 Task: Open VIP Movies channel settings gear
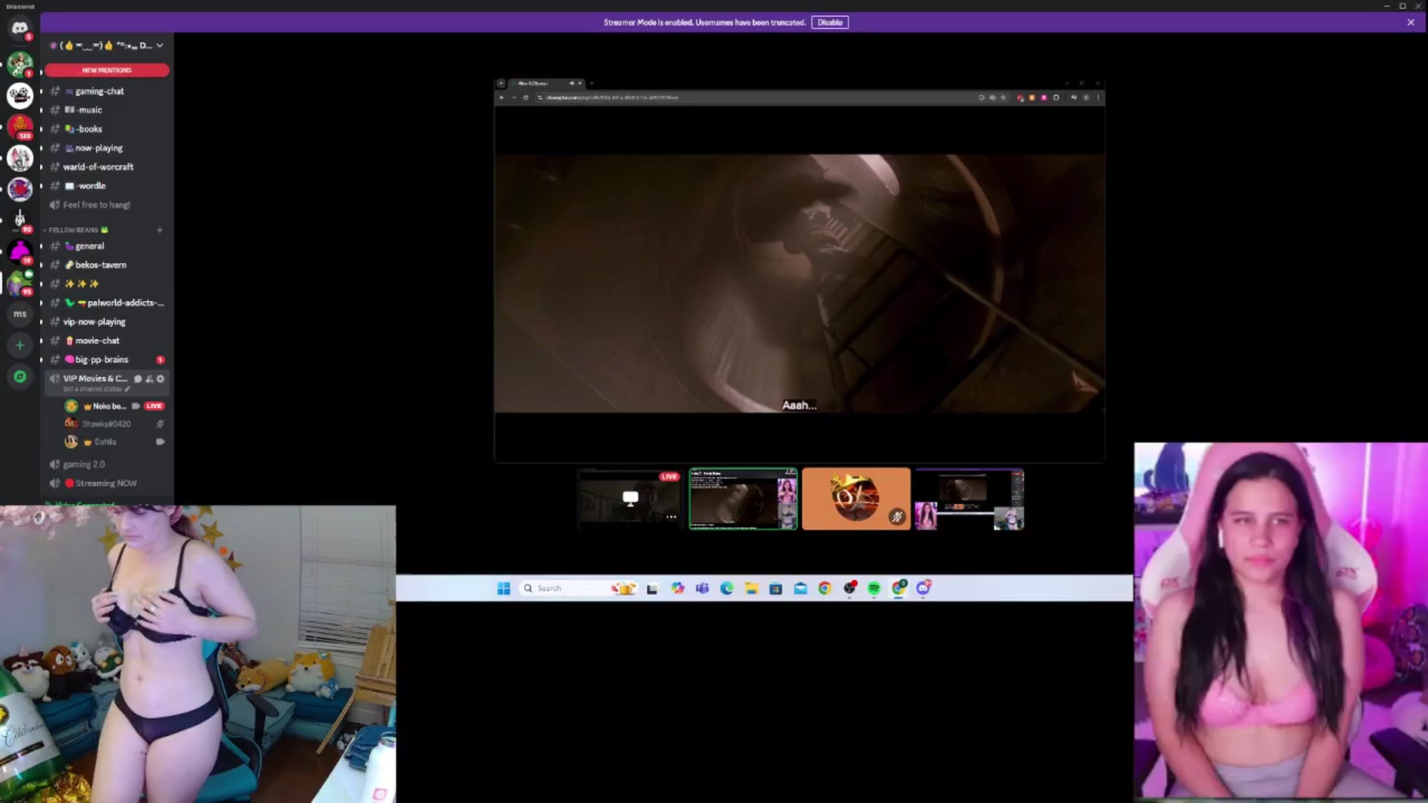(160, 379)
